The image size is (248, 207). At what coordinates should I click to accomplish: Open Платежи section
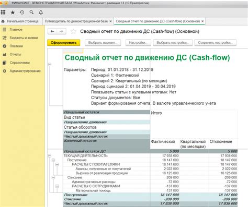(16, 46)
